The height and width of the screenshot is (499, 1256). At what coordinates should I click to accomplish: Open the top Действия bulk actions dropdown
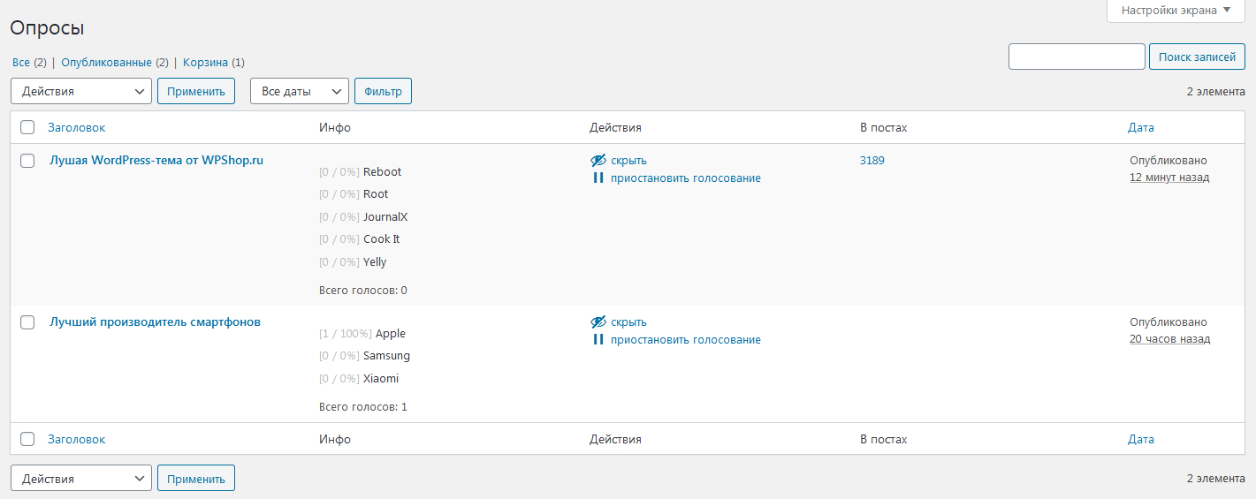(81, 91)
